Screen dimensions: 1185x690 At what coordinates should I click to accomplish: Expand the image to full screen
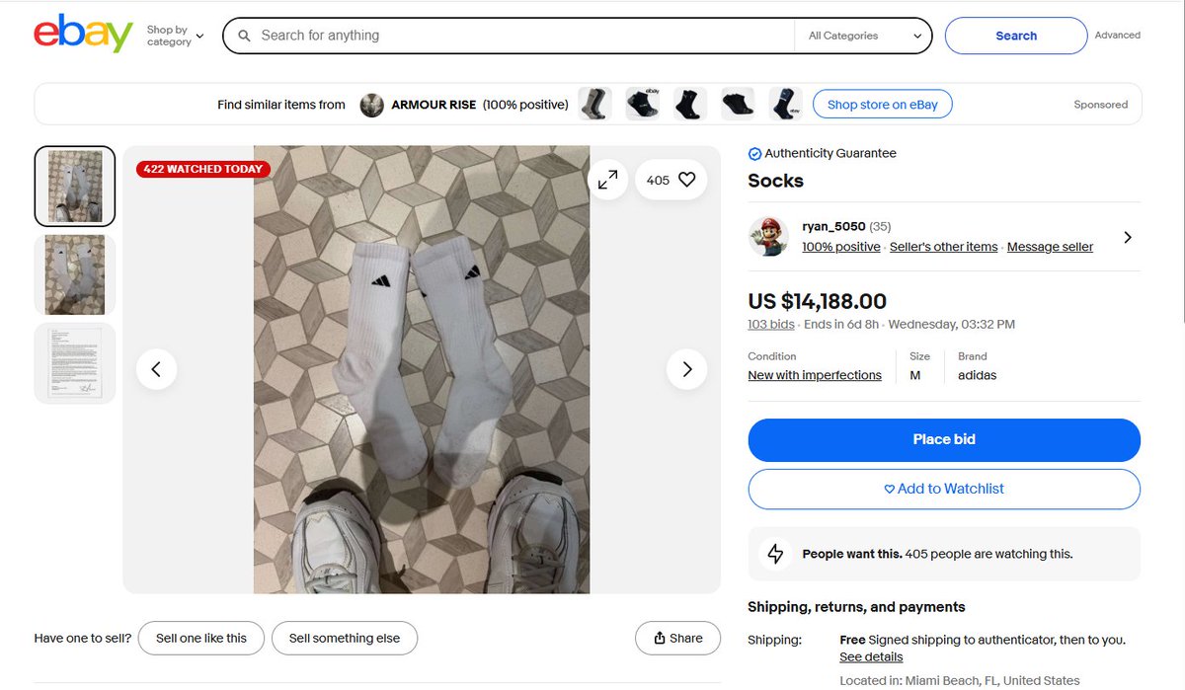(608, 180)
